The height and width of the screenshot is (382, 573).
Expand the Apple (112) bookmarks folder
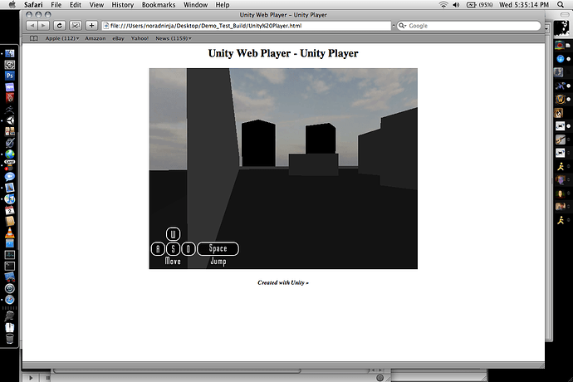pos(61,38)
